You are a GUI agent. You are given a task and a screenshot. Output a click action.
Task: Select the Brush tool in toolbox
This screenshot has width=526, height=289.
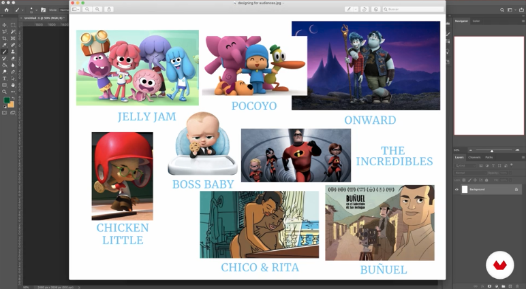4,52
